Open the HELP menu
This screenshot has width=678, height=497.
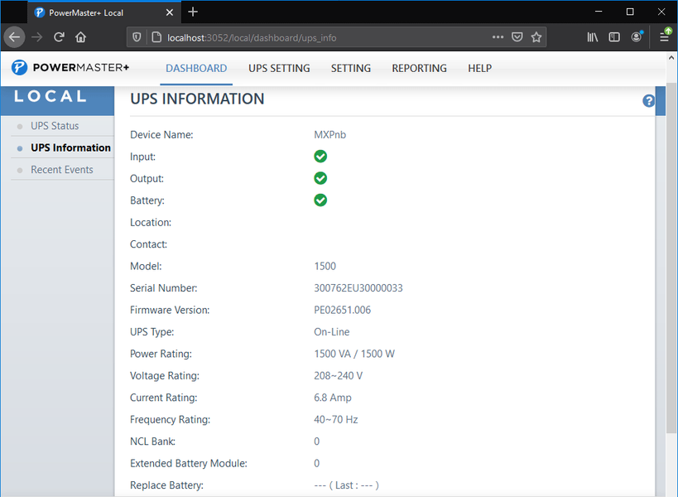click(x=479, y=69)
